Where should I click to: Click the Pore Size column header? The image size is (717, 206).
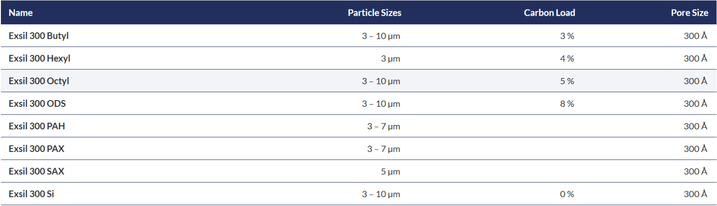(689, 13)
